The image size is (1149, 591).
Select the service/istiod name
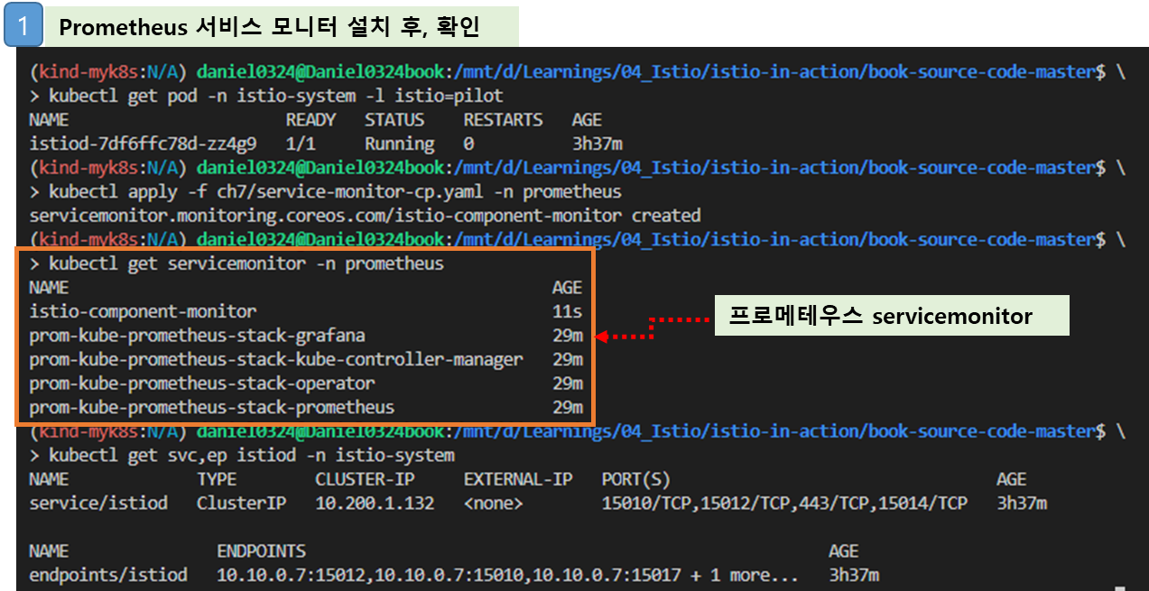[98, 503]
